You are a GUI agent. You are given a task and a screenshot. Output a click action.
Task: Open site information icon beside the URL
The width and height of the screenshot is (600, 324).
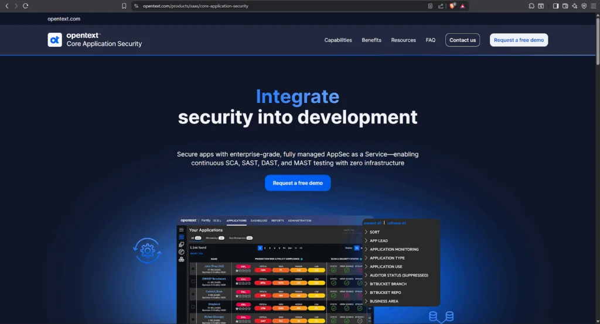pyautogui.click(x=136, y=6)
